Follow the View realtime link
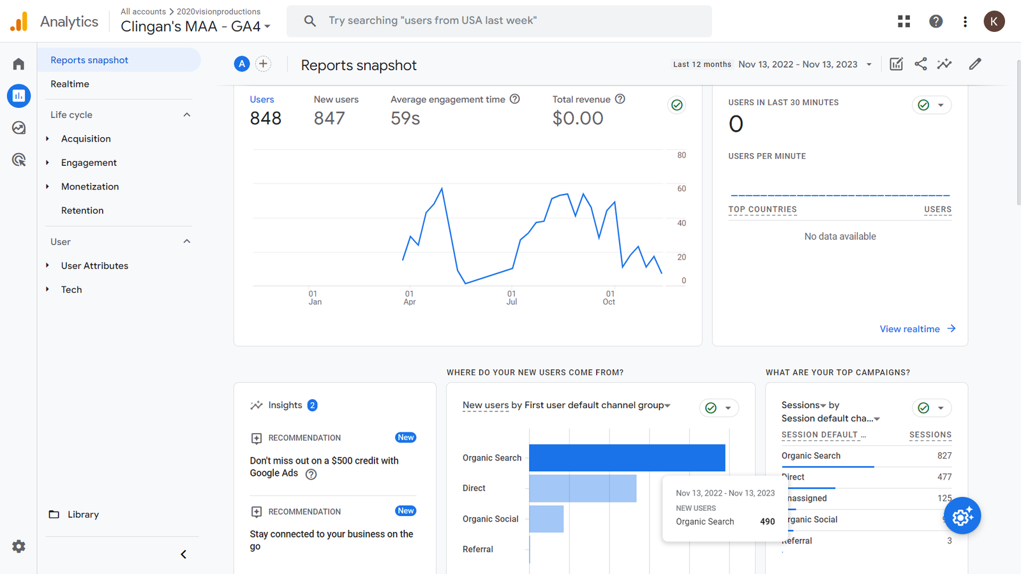Viewport: 1021px width, 574px height. (918, 329)
